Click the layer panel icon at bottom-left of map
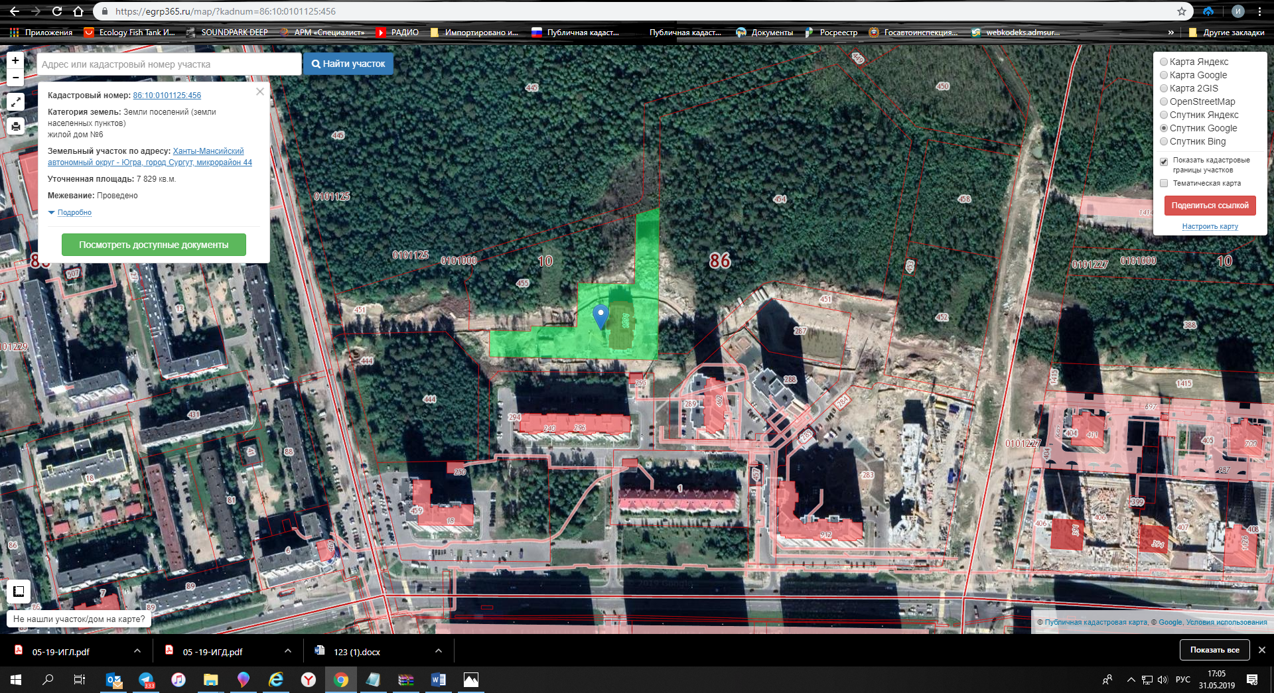 [x=19, y=591]
